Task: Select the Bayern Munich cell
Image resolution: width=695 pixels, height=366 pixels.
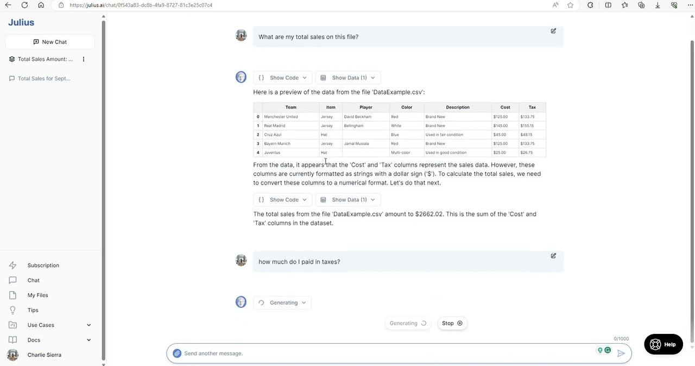Action: (x=291, y=144)
